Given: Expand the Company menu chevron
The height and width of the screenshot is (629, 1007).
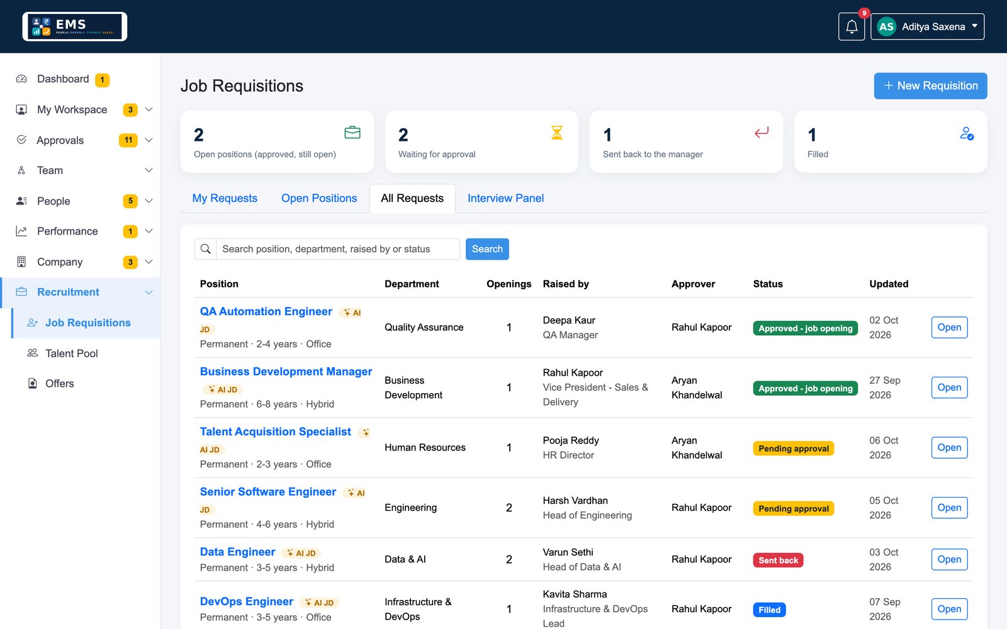Looking at the screenshot, I should 149,262.
